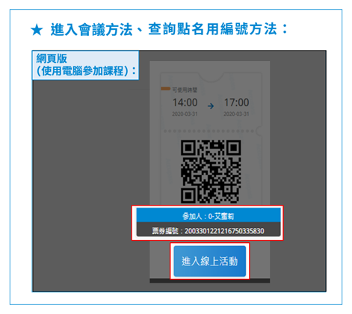Screen dimensions: 352x314
Task: Click the ticket's top notch cutout
Action: pyautogui.click(x=211, y=77)
